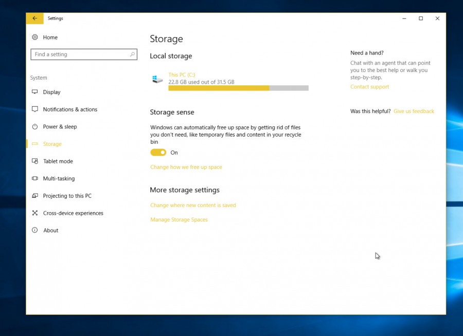Click the gear icon next to Home
The width and height of the screenshot is (463, 336).
click(34, 37)
